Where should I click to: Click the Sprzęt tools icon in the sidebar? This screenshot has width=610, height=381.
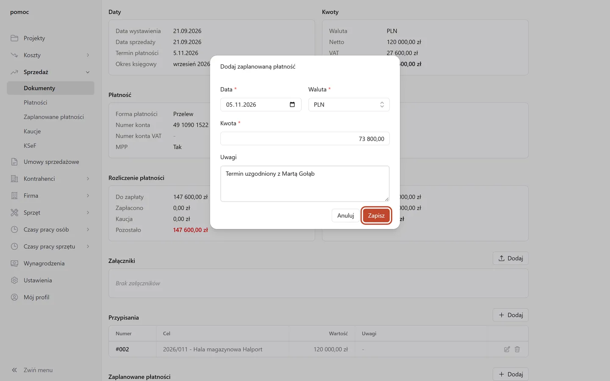14,213
